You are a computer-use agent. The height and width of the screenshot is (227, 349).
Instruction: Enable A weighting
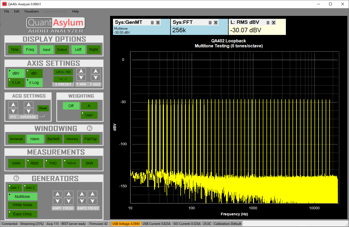pos(89,106)
